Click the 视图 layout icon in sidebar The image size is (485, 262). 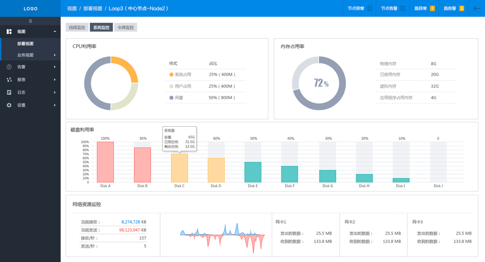point(9,31)
